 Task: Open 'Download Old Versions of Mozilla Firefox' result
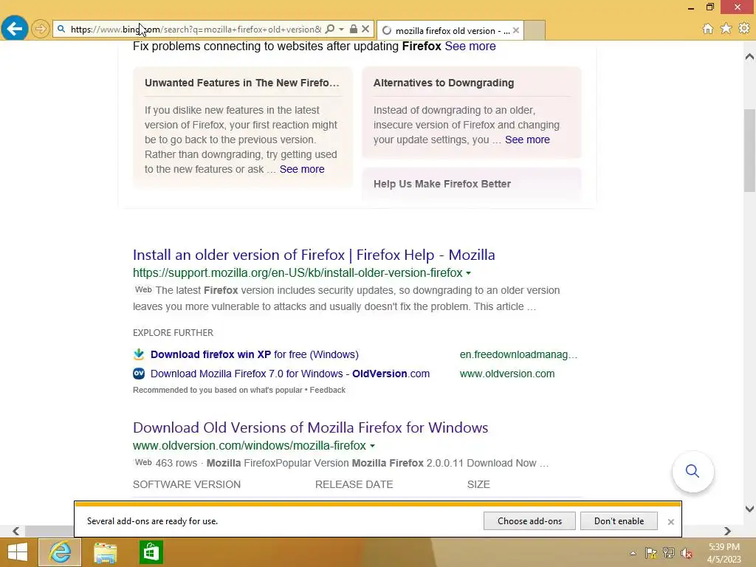[311, 427]
